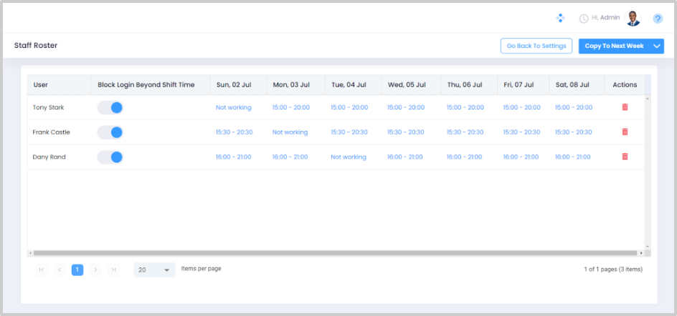Edit Dany Rand's Monday 16:00 - 21:00 shift
Viewport: 677px width, 316px height.
point(290,157)
